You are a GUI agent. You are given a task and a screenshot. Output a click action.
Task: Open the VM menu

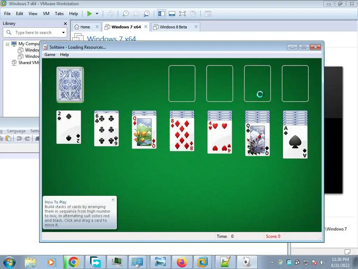pos(46,14)
